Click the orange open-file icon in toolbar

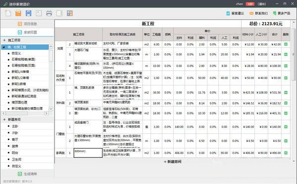point(18,13)
